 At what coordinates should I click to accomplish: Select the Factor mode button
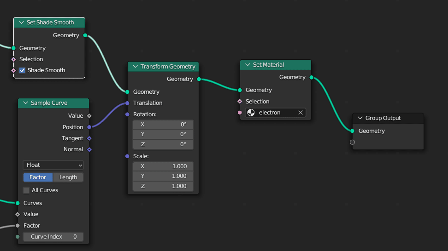(38, 177)
